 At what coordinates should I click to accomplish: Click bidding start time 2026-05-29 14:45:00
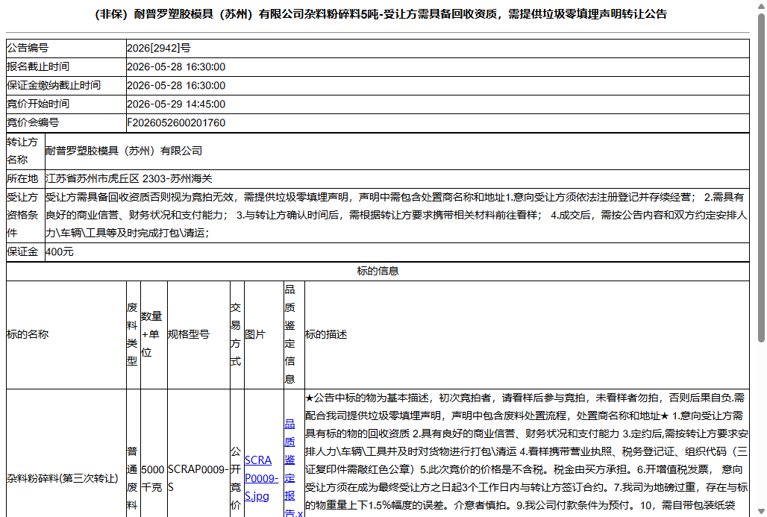176,104
